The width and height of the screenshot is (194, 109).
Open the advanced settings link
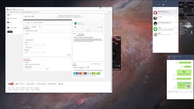pyautogui.click(x=69, y=55)
